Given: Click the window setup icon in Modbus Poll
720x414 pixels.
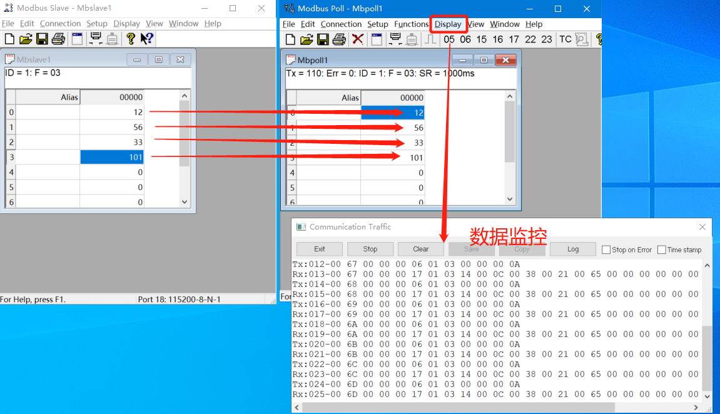Looking at the screenshot, I should coord(377,39).
